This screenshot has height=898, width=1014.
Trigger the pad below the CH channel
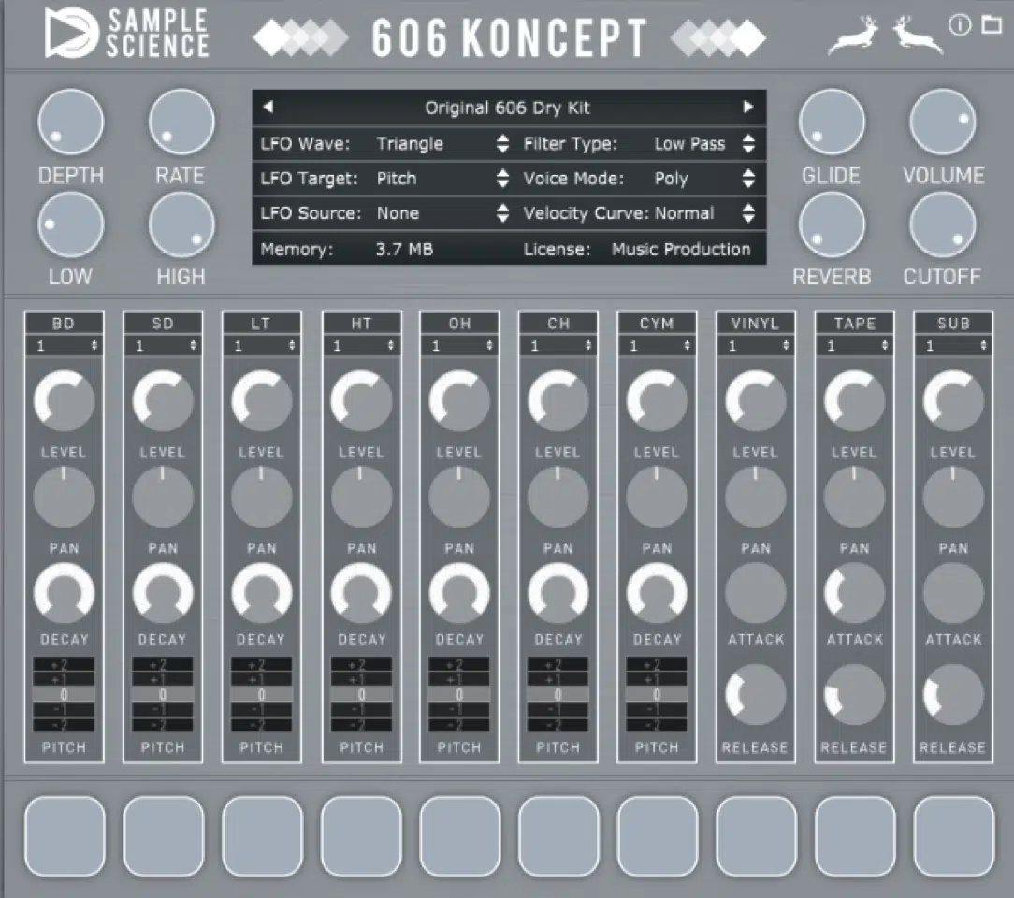[x=558, y=836]
